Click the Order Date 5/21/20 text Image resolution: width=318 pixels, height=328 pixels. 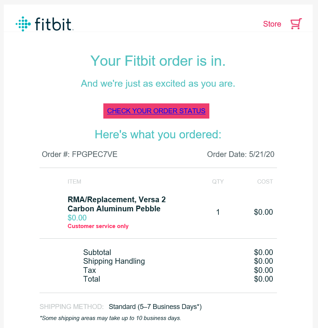pos(240,154)
